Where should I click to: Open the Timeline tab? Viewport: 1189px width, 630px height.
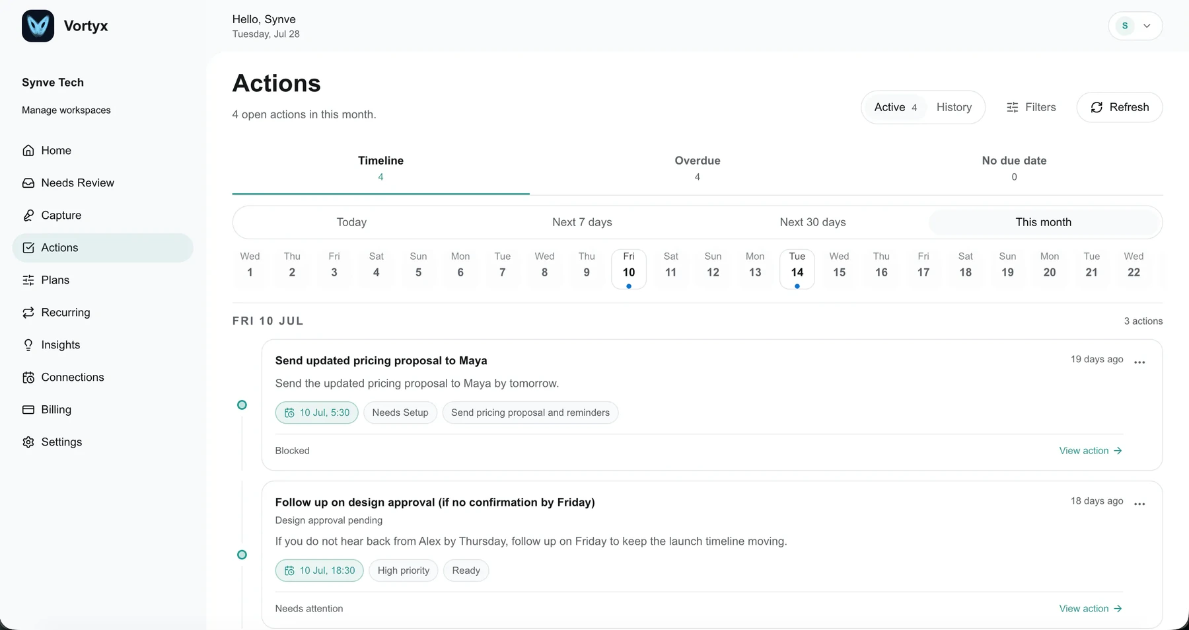[380, 169]
